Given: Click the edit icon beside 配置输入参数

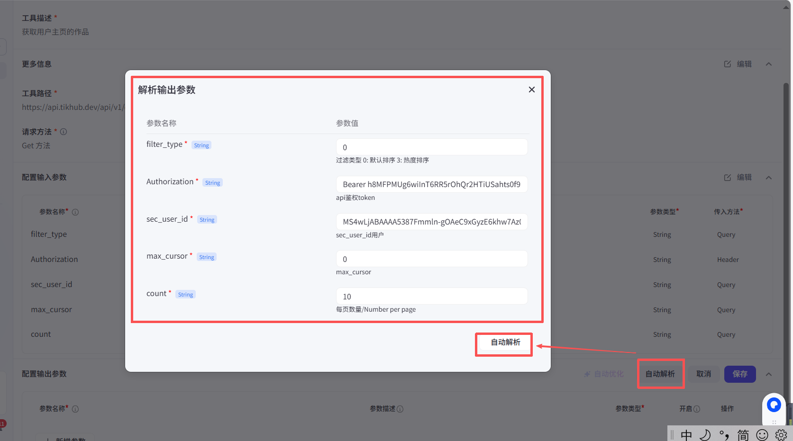Looking at the screenshot, I should [728, 177].
